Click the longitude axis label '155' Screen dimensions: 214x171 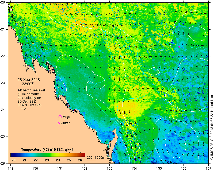pos(159,169)
